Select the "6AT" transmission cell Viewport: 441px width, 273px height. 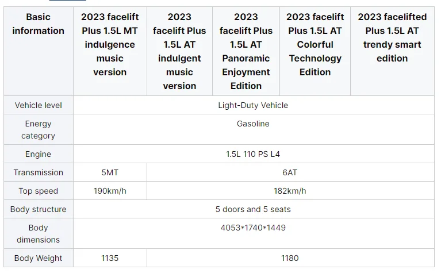point(290,172)
